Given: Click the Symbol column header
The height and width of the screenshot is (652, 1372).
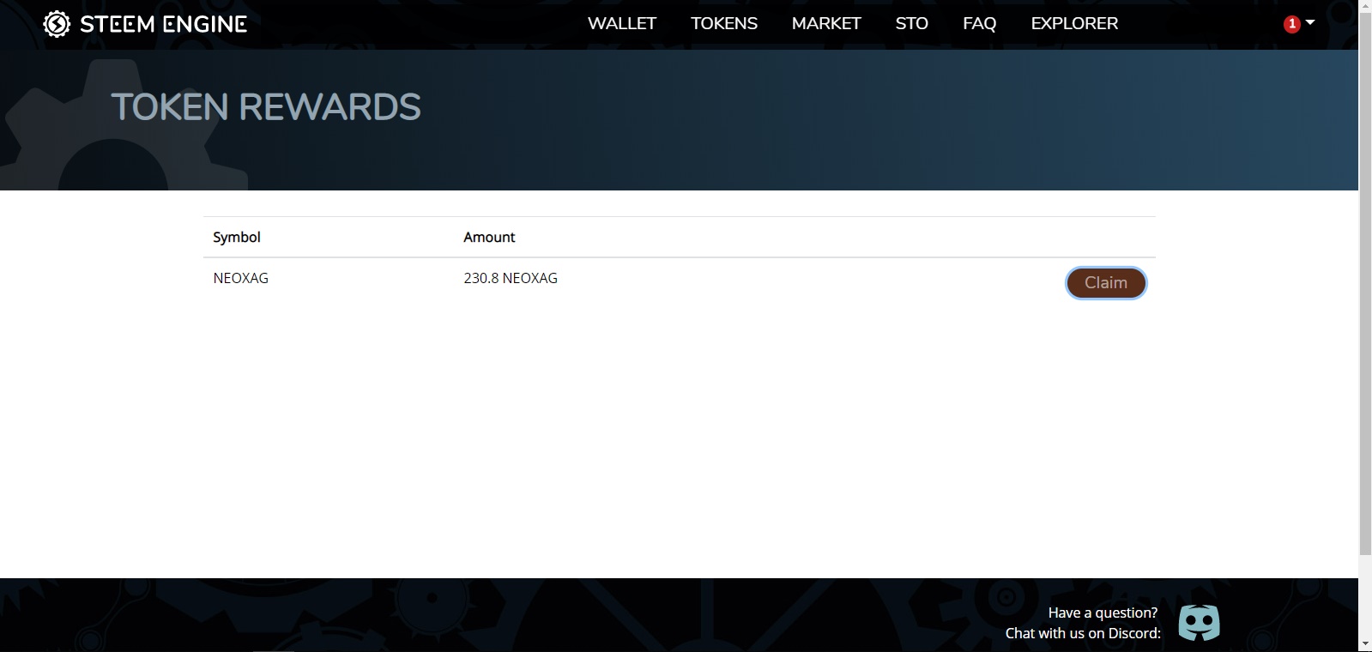Looking at the screenshot, I should (237, 238).
